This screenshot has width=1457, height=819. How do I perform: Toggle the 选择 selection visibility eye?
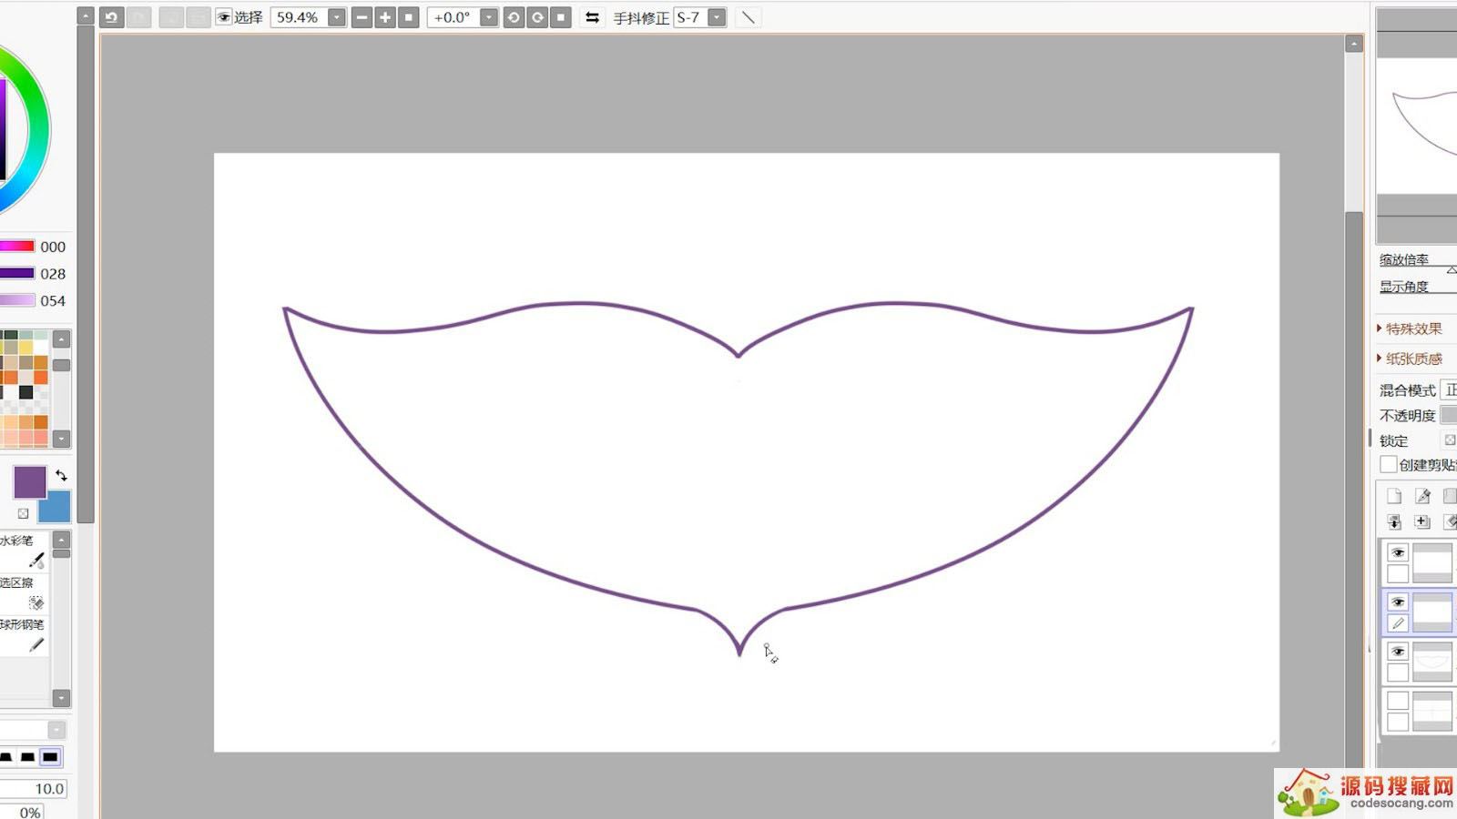[224, 17]
